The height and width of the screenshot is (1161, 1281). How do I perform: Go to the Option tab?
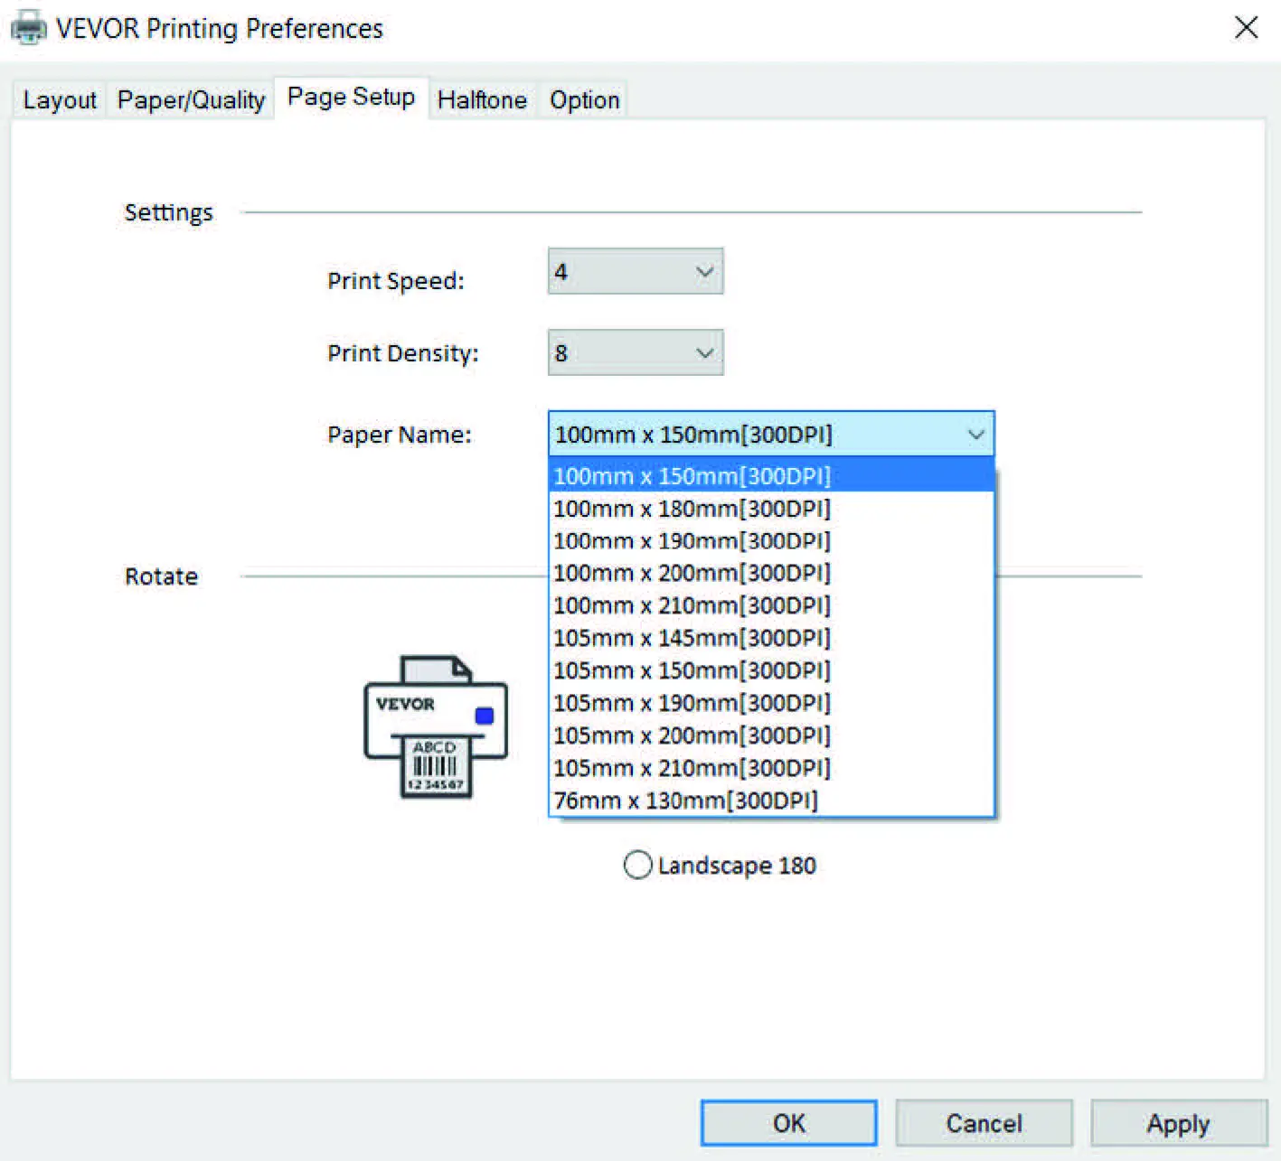pyautogui.click(x=584, y=99)
